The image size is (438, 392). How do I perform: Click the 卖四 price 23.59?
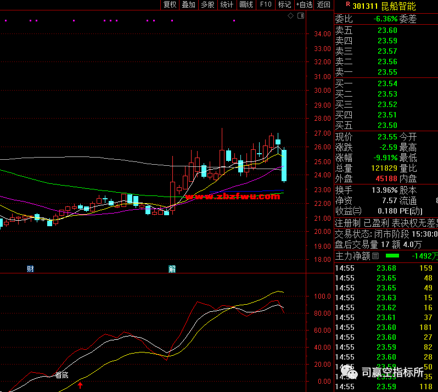tap(387, 41)
